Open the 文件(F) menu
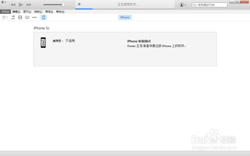The width and height of the screenshot is (250, 156). click(5, 12)
